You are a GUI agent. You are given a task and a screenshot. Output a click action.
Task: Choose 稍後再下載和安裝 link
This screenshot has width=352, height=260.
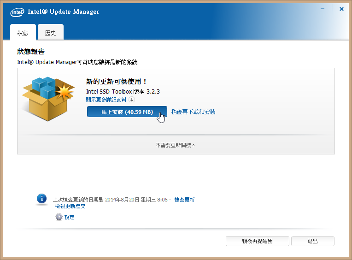(x=193, y=112)
